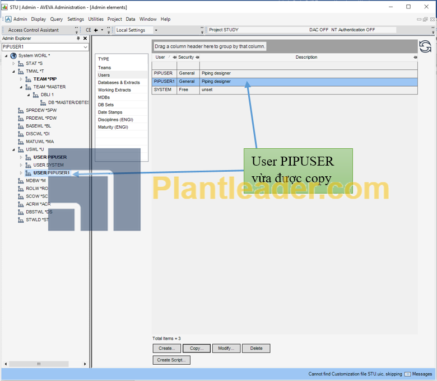The width and height of the screenshot is (437, 381).
Task: Open the Data menu
Action: (131, 19)
